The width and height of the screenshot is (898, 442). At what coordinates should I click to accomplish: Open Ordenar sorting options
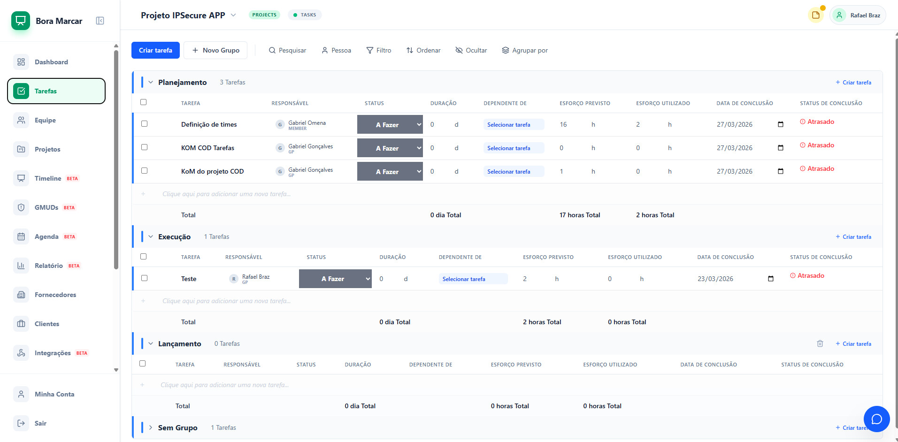tap(423, 50)
